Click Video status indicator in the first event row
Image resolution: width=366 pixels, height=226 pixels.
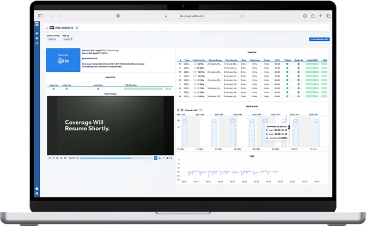coord(287,64)
